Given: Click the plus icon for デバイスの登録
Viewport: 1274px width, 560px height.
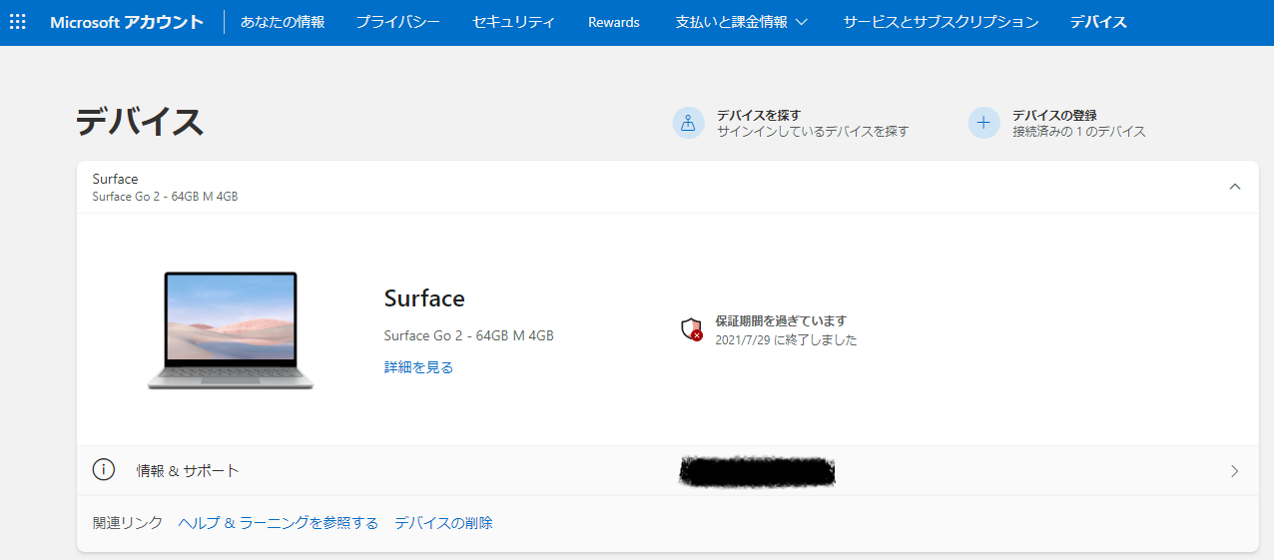Looking at the screenshot, I should [983, 123].
